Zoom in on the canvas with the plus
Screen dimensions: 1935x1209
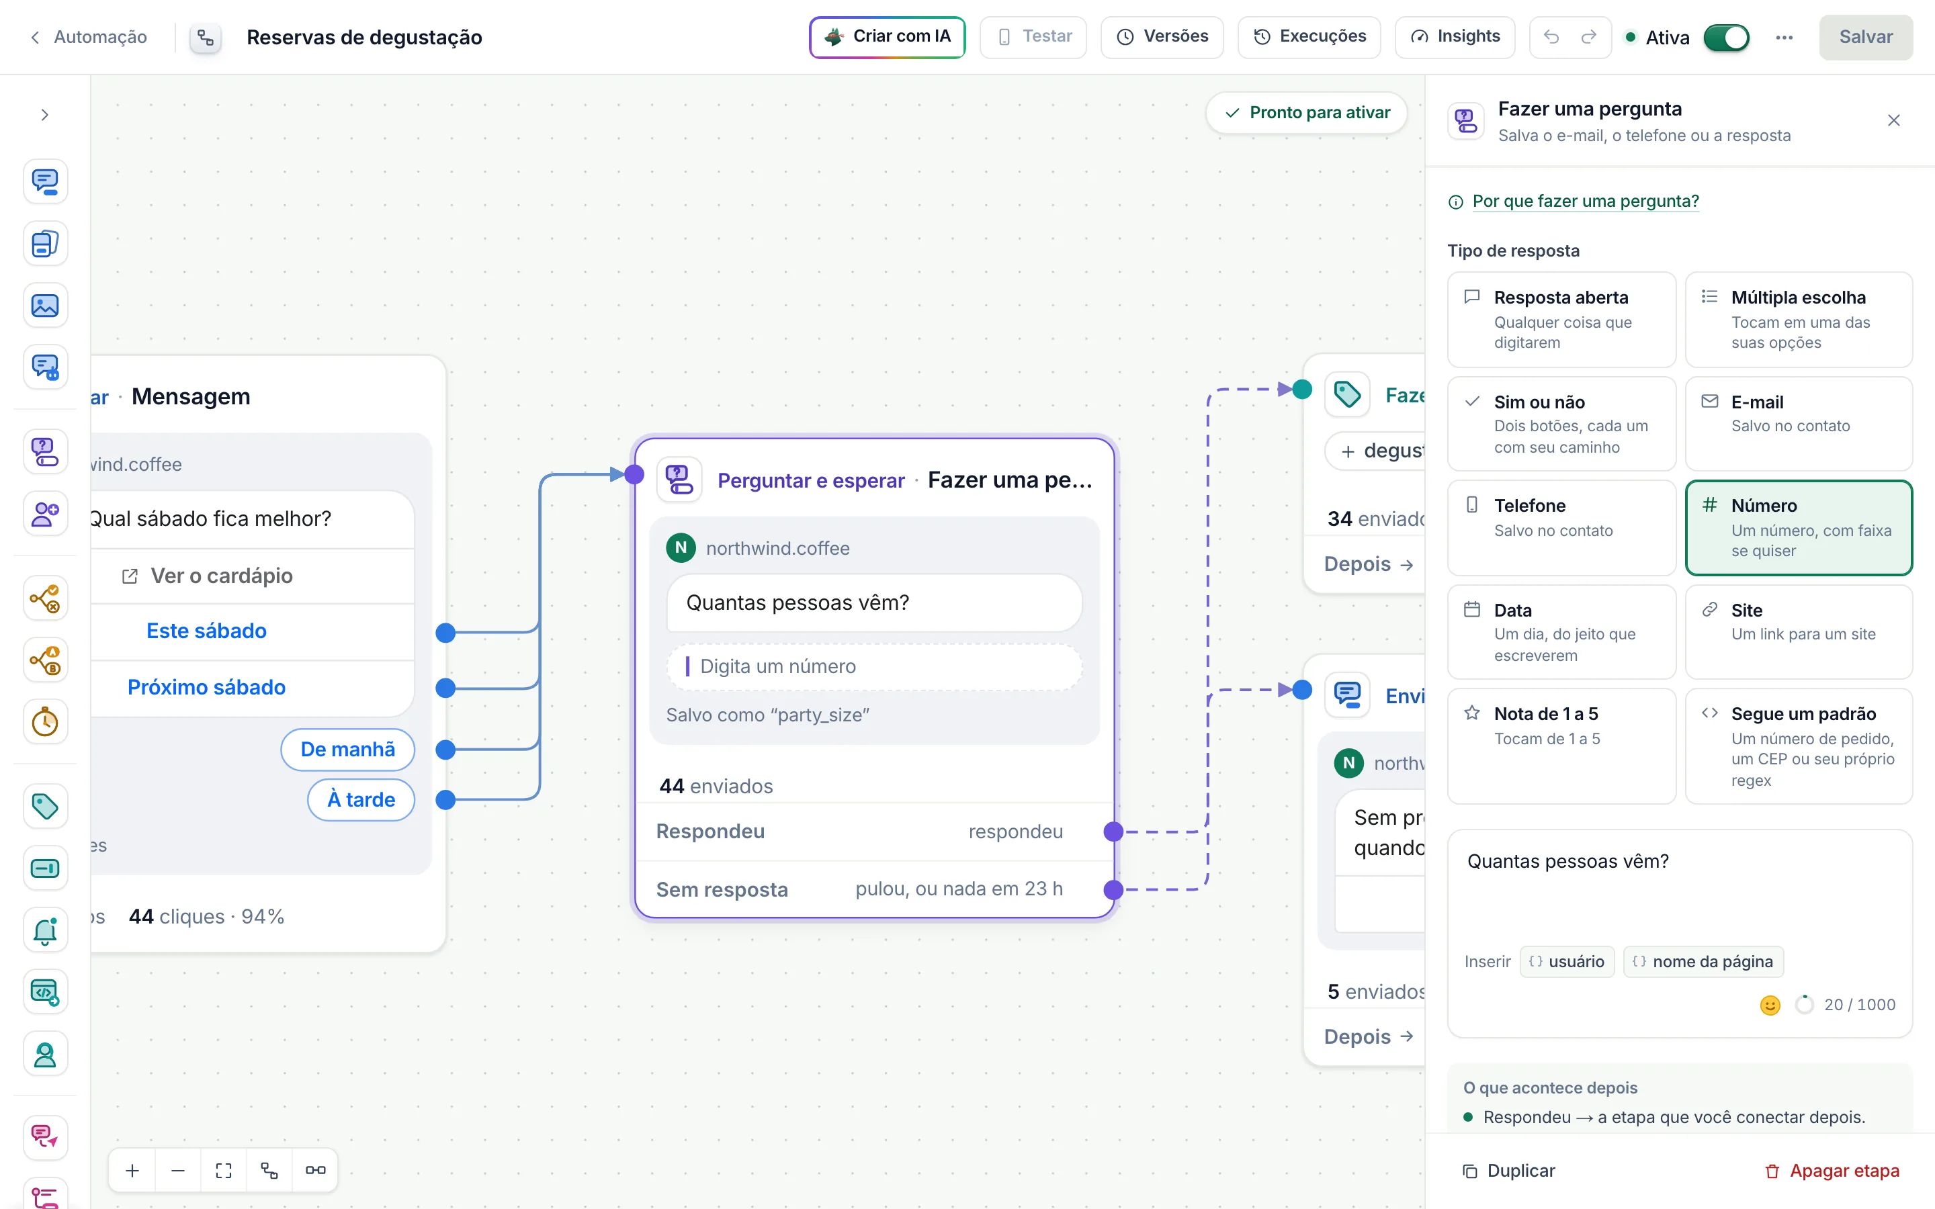click(x=132, y=1171)
